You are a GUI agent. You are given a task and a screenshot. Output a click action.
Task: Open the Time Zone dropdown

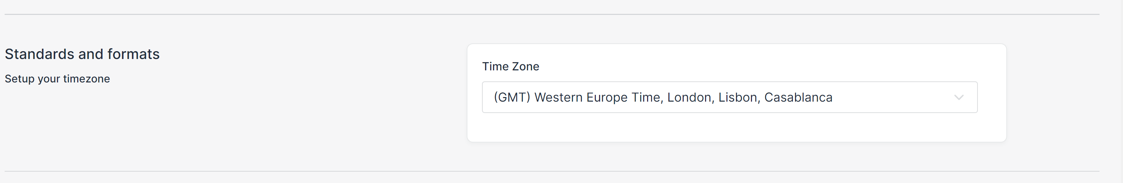point(729,97)
